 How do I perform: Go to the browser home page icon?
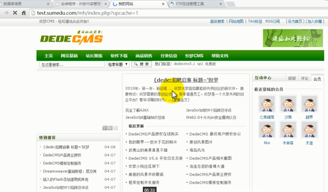click(24, 13)
